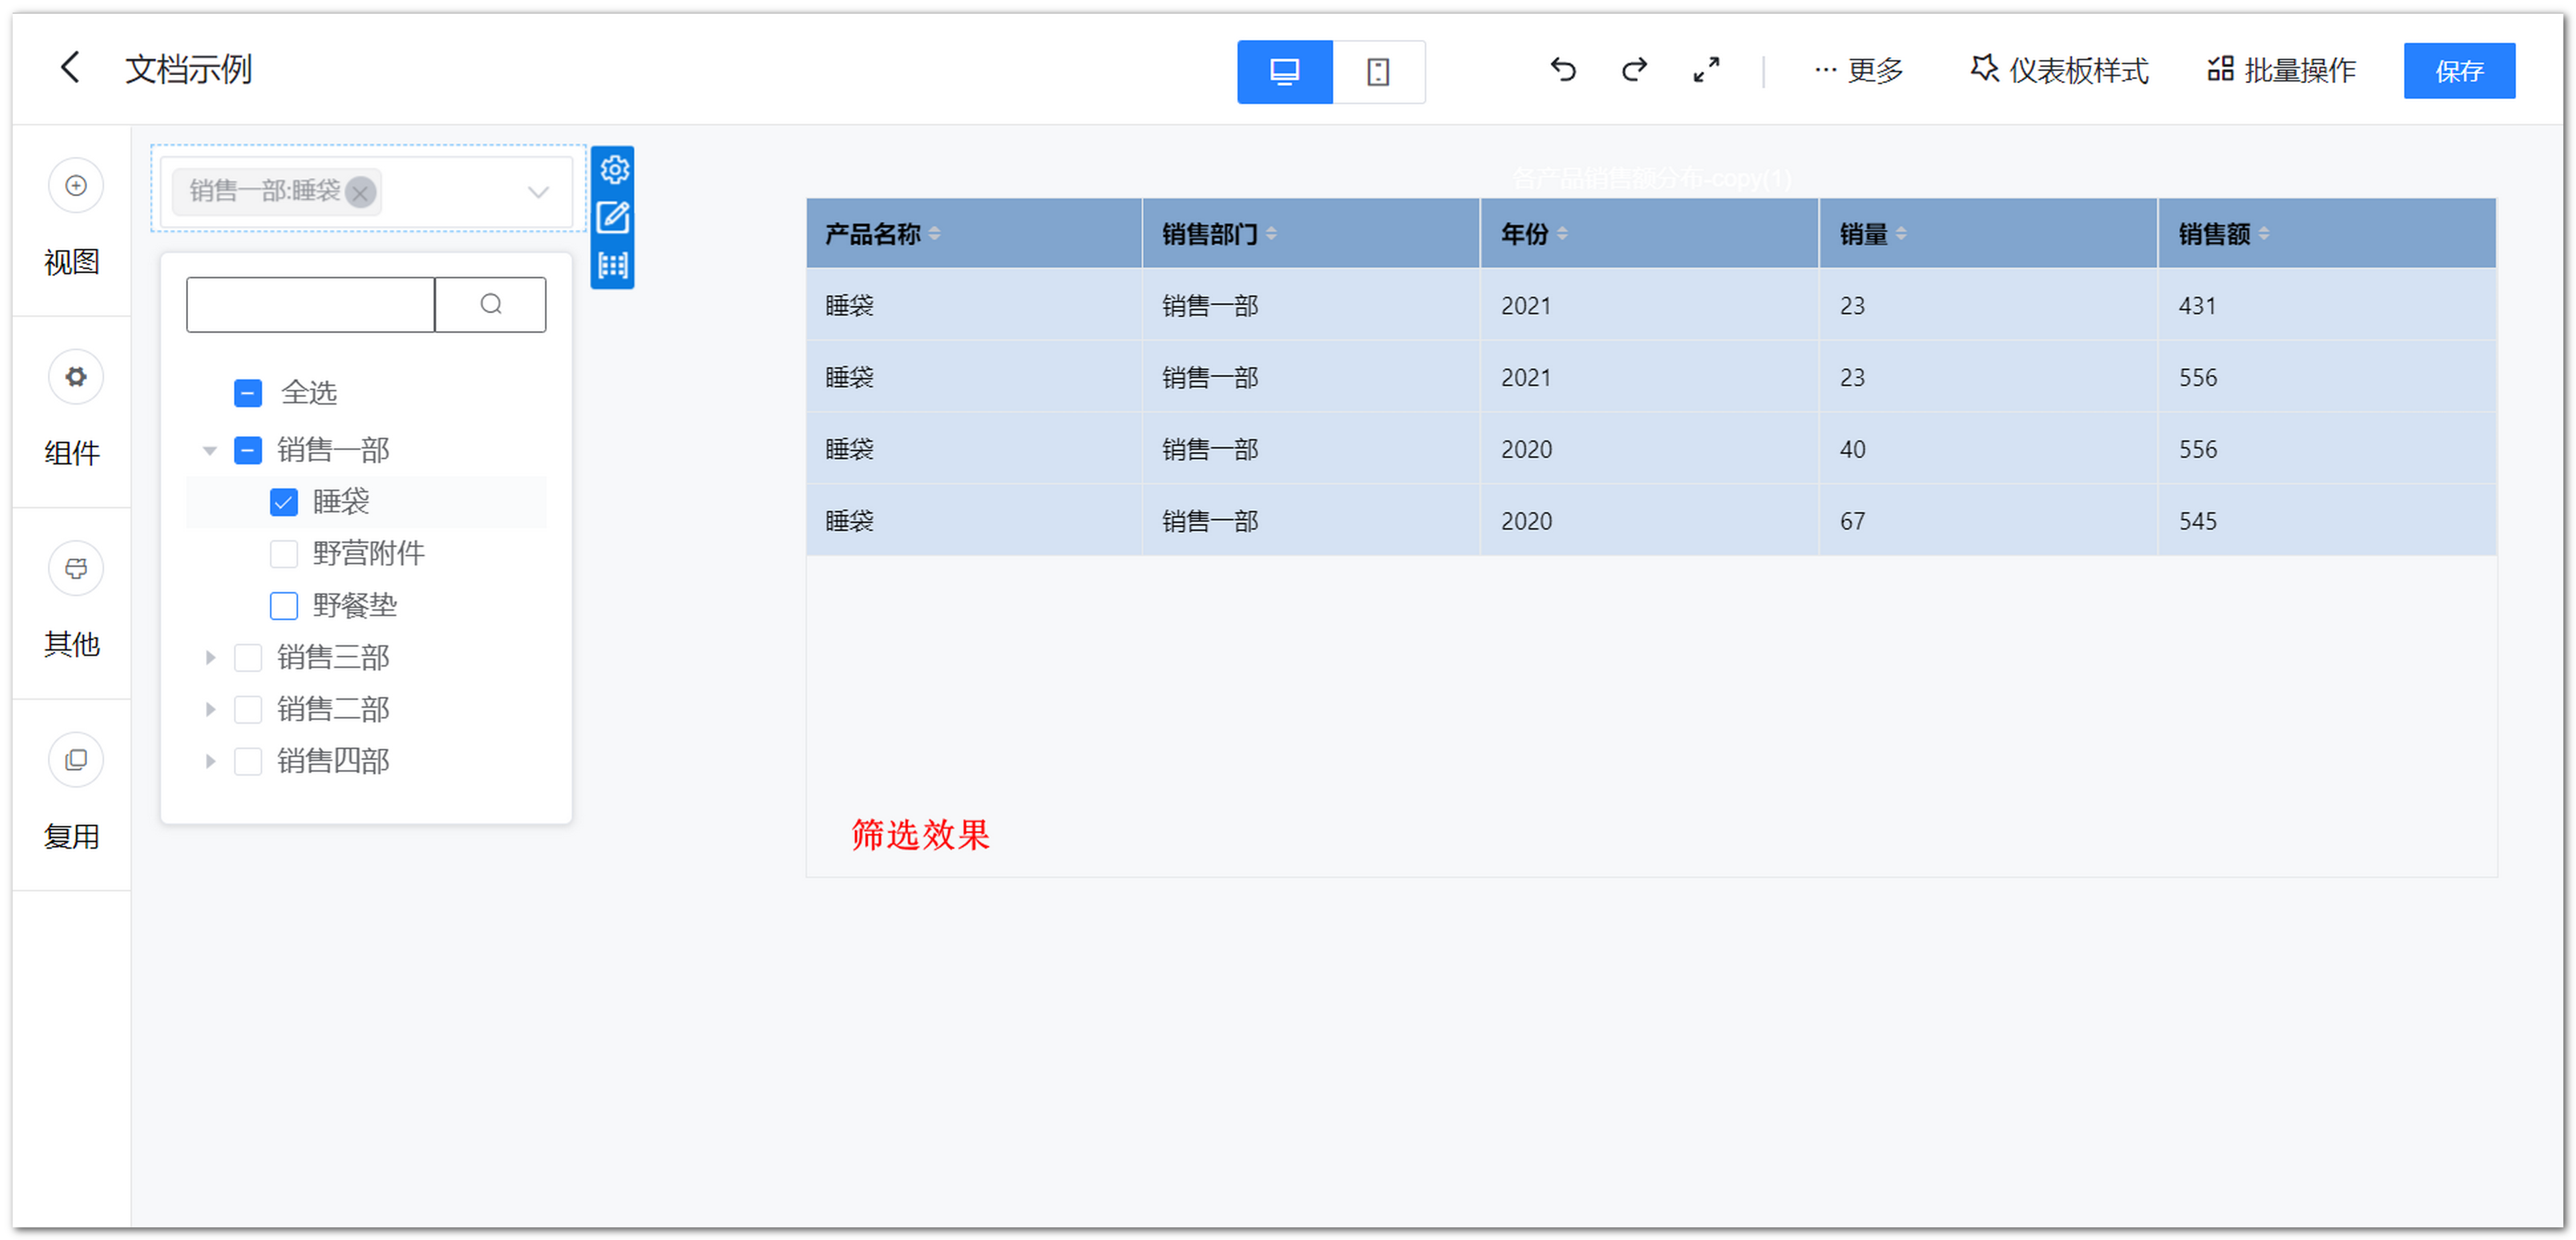This screenshot has height=1240, width=2576.
Task: Toggle the 销售一部 checkbox
Action: tap(248, 450)
